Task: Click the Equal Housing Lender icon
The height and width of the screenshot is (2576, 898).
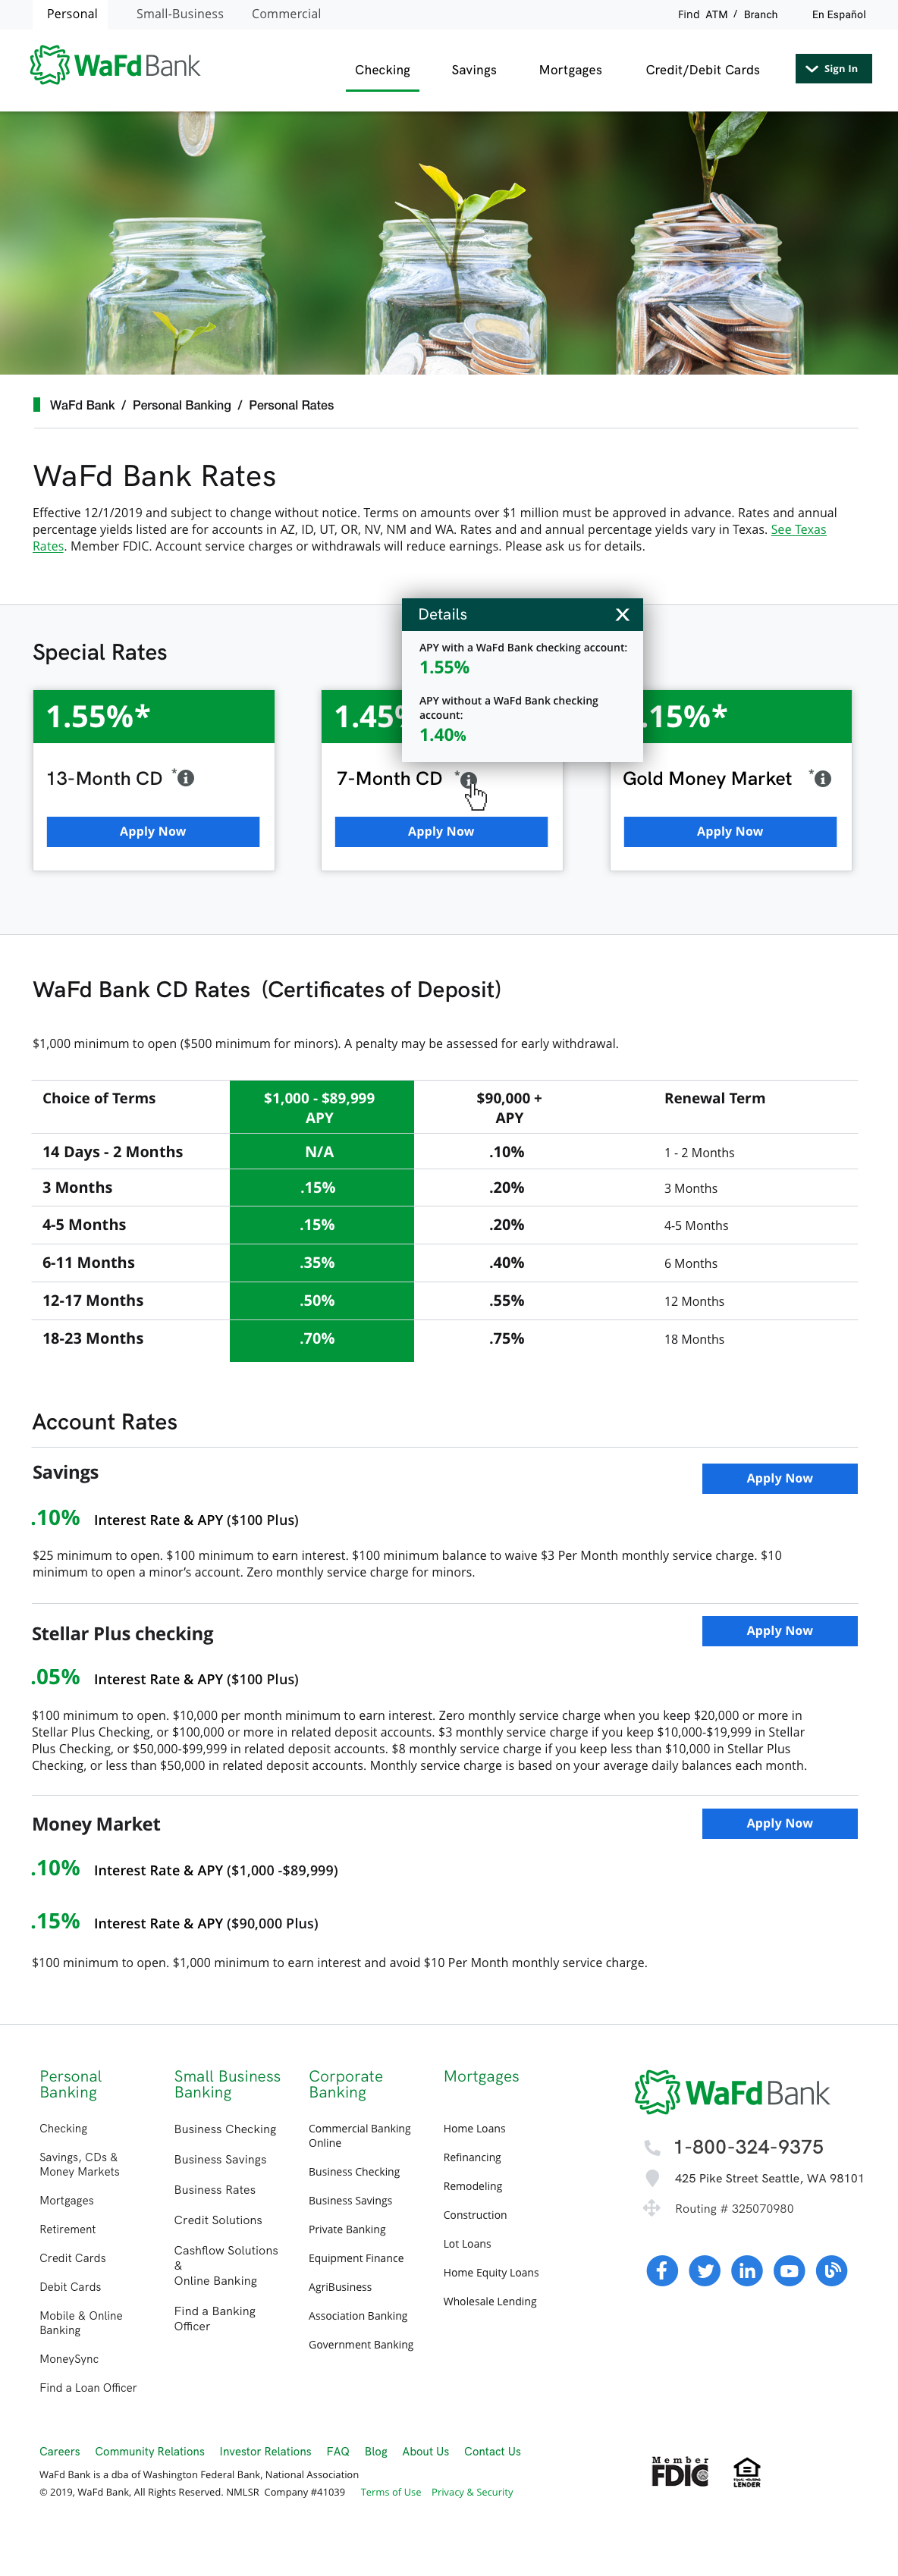Action: 747,2471
